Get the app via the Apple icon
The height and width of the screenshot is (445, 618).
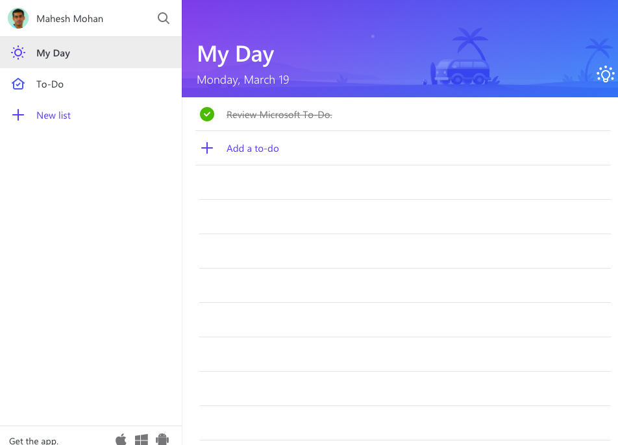121,440
